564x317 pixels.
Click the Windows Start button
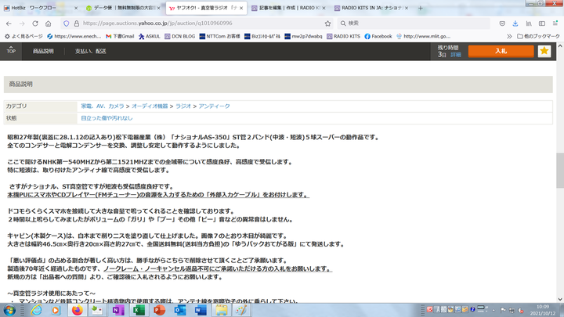[9, 310]
